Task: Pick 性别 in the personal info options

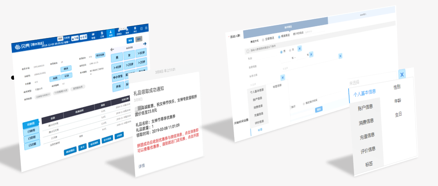Action: 397,87
